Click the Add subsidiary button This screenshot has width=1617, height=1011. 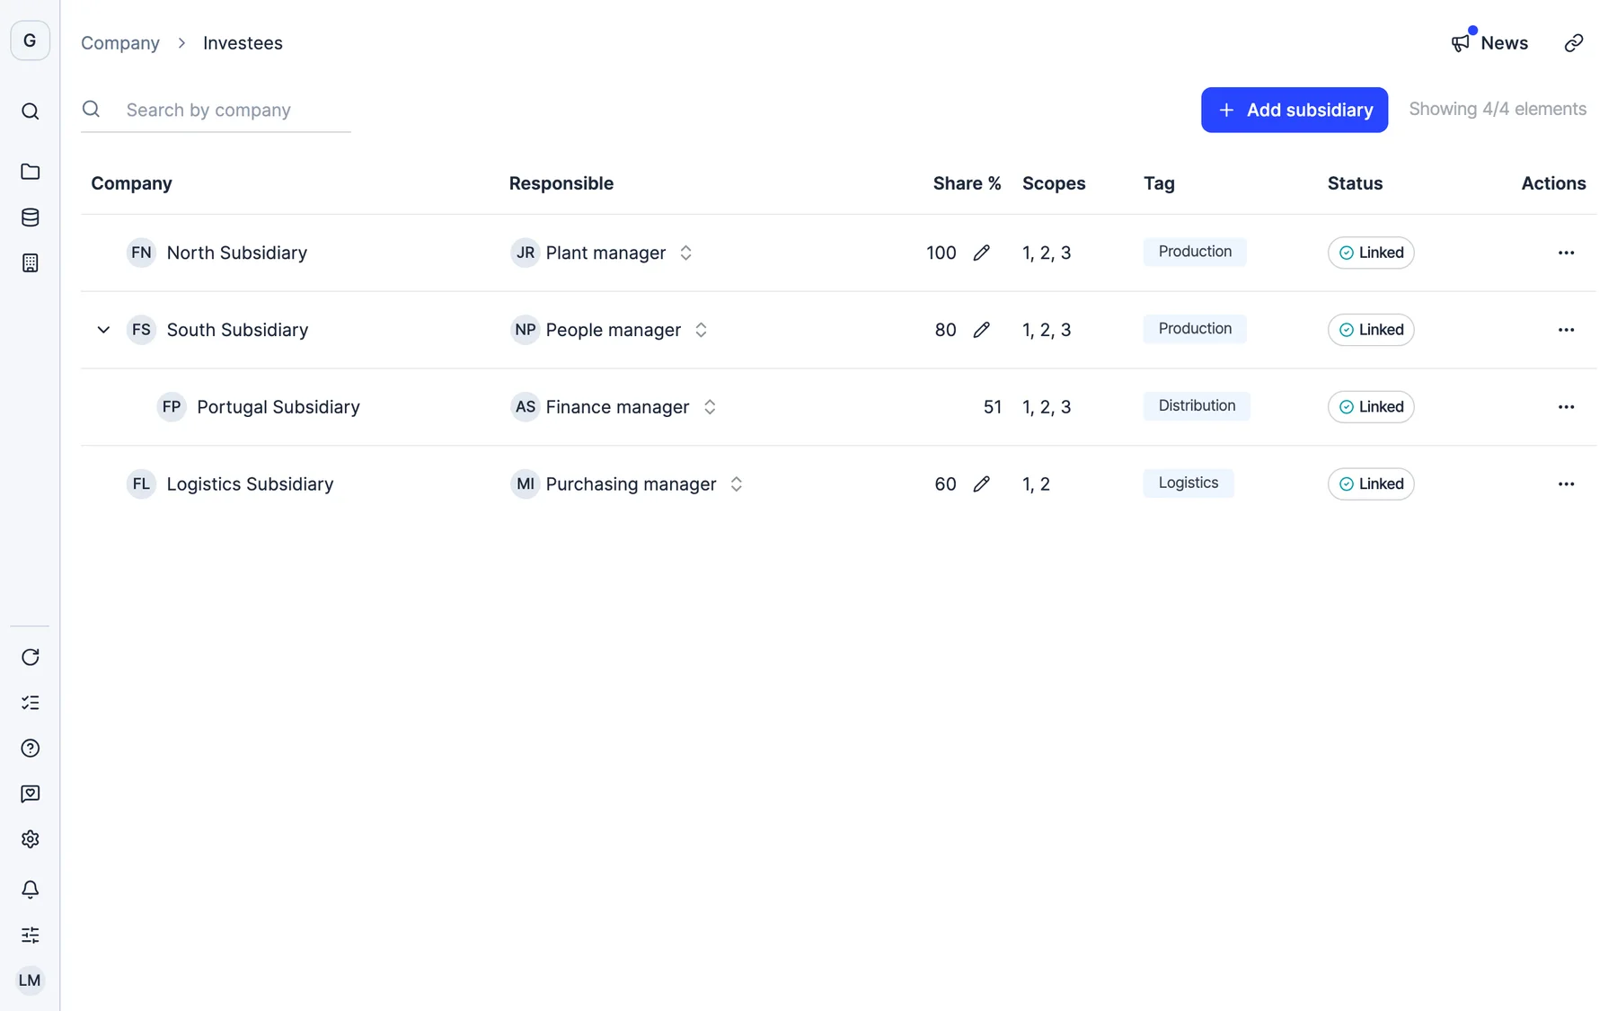click(x=1294, y=110)
